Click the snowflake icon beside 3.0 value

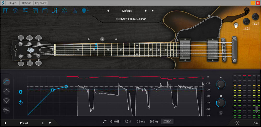(x=238, y=123)
